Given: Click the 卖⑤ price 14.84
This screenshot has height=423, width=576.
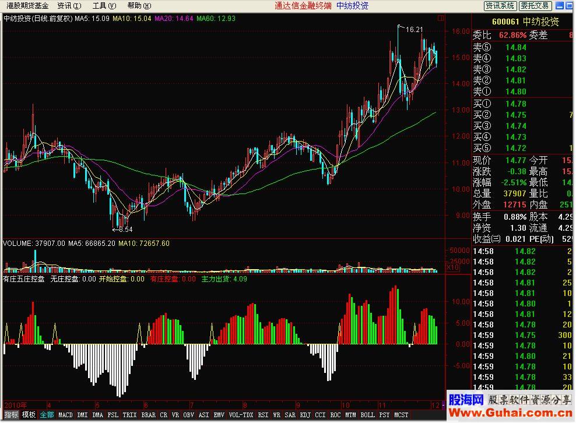Looking at the screenshot, I should (x=516, y=47).
